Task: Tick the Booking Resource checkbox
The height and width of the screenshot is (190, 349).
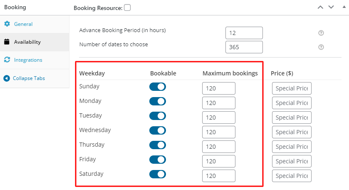Action: click(127, 7)
